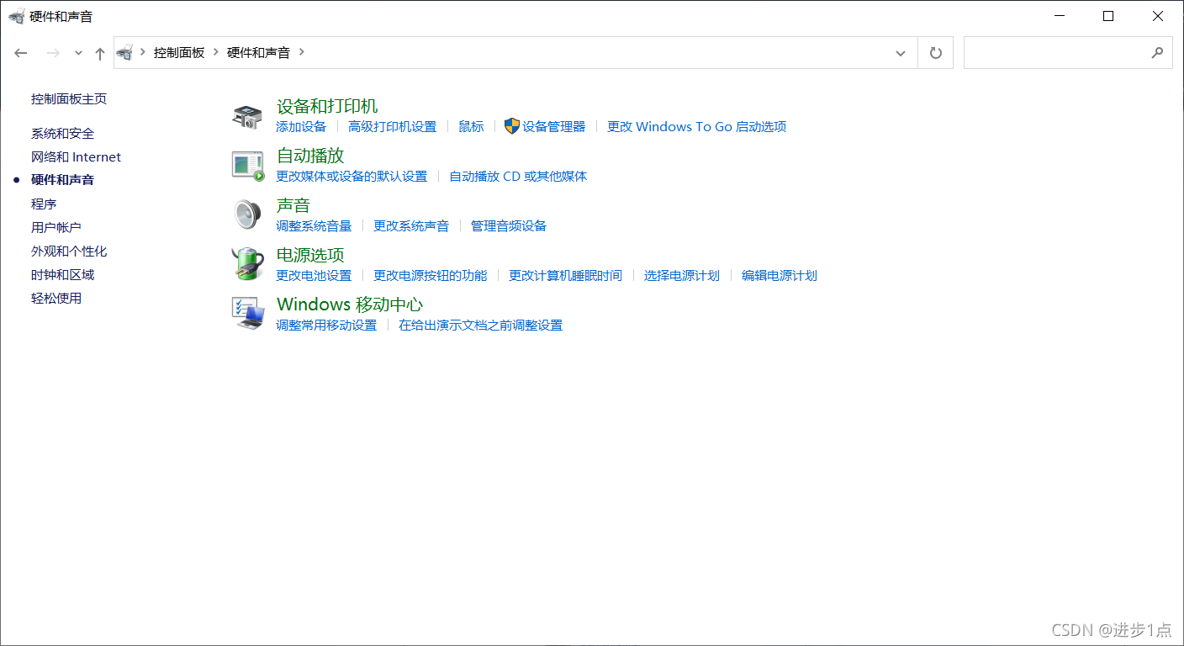
Task: Expand the chevron before 控制面板 breadcrumb
Action: tap(143, 52)
